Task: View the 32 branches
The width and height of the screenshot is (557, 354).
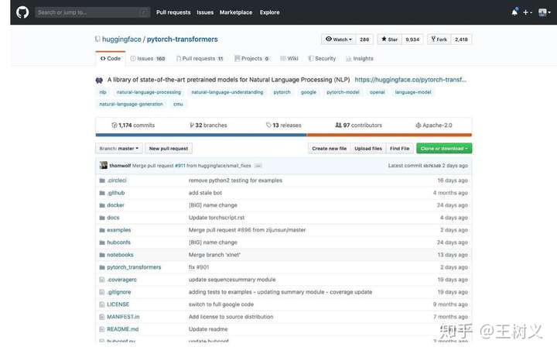Action: (208, 125)
